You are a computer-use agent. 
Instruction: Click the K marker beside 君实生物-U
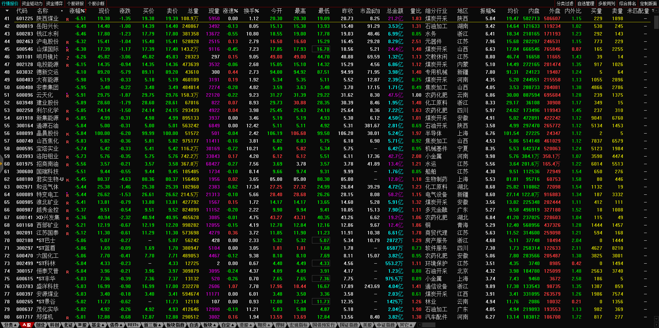pos(67,180)
